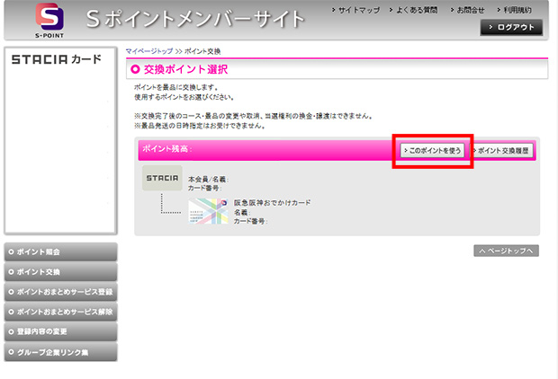Go to マイページトップ in the breadcrumb
Image resolution: width=558 pixels, height=379 pixels.
(x=149, y=52)
